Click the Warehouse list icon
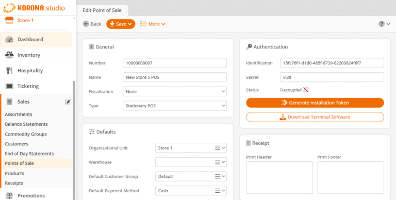This screenshot has height=200, width=396. (218, 162)
